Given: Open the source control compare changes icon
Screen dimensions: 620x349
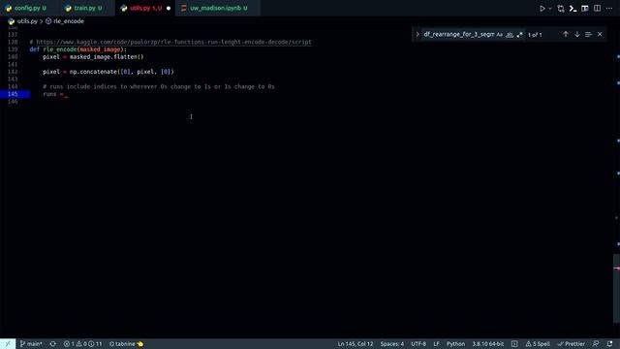Looking at the screenshot, I should tap(561, 9).
